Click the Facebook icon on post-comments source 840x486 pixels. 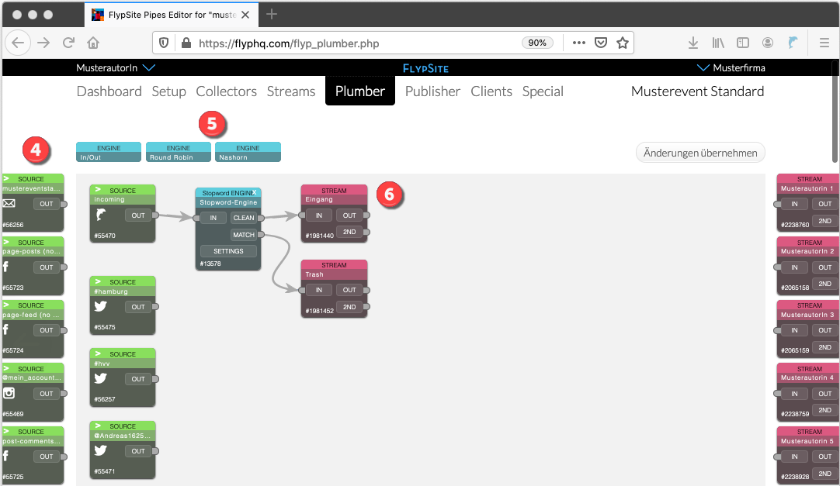click(5, 456)
